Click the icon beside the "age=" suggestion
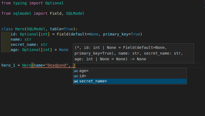The image size is (205, 116). (76, 71)
